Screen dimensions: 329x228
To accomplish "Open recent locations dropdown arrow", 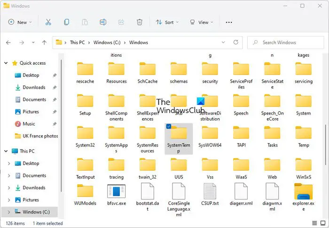I will [x=33, y=43].
